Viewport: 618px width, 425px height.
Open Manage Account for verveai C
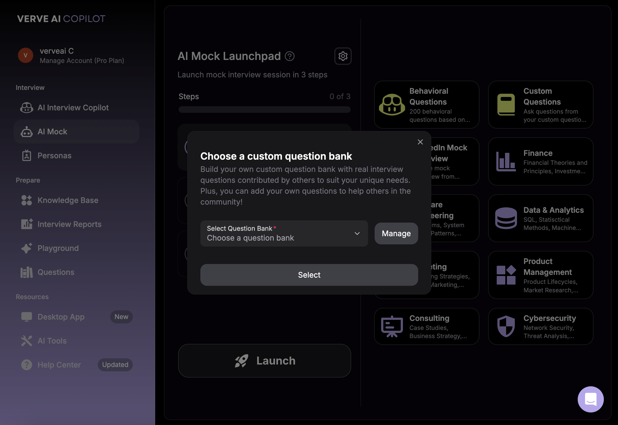click(x=82, y=60)
